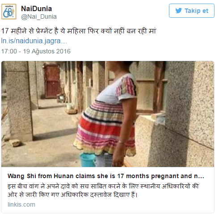Viewport: 219px width, 216px height.
Task: Follow the account with Takip et
Action: [x=192, y=11]
